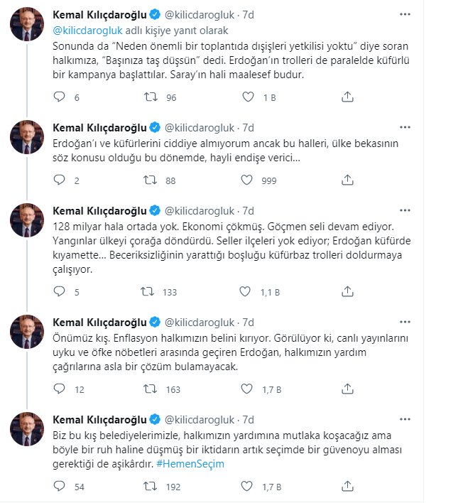Open the 7d timestamp on the last tweet

tap(248, 420)
